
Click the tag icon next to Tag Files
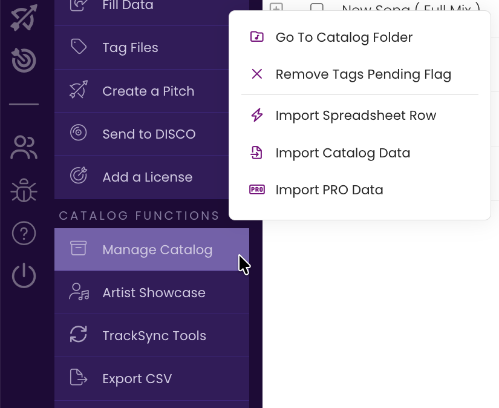pyautogui.click(x=79, y=47)
